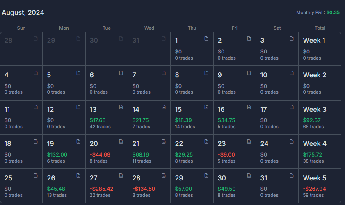Viewport: 345px width, 205px height.
Task: Click the $57.00 value on August 29
Action: point(183,189)
